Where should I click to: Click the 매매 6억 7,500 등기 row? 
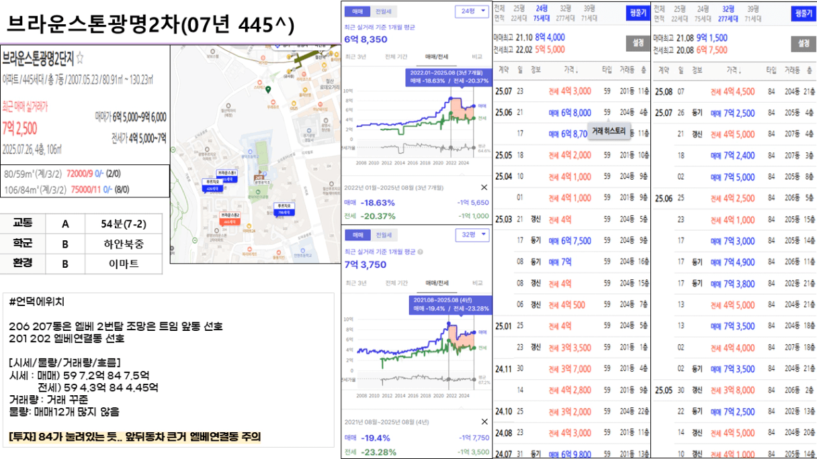point(571,240)
